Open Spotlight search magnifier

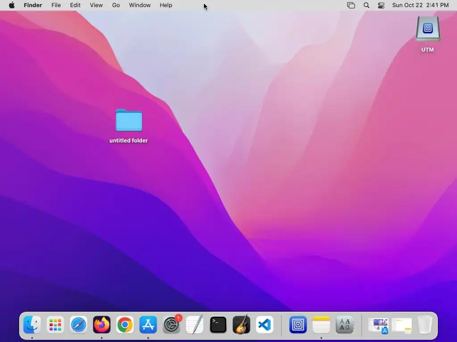pyautogui.click(x=366, y=5)
